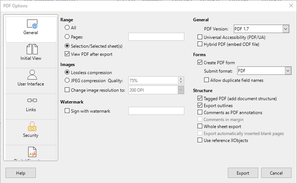The width and height of the screenshot is (297, 183).
Task: Select Lossless compression radio button
Action: click(x=67, y=72)
